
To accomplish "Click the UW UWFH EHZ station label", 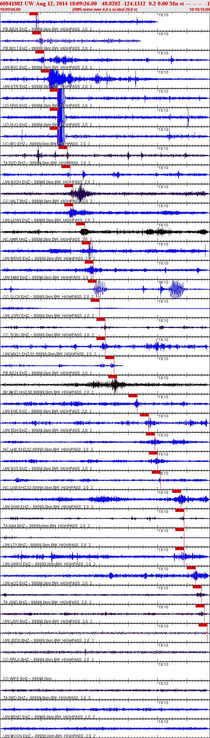I will (49, 564).
